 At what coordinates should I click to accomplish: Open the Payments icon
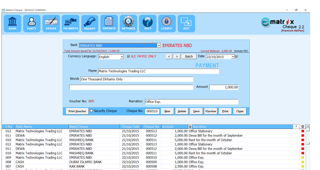(70, 24)
